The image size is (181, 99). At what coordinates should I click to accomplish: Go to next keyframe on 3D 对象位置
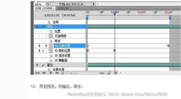[x=46, y=46]
